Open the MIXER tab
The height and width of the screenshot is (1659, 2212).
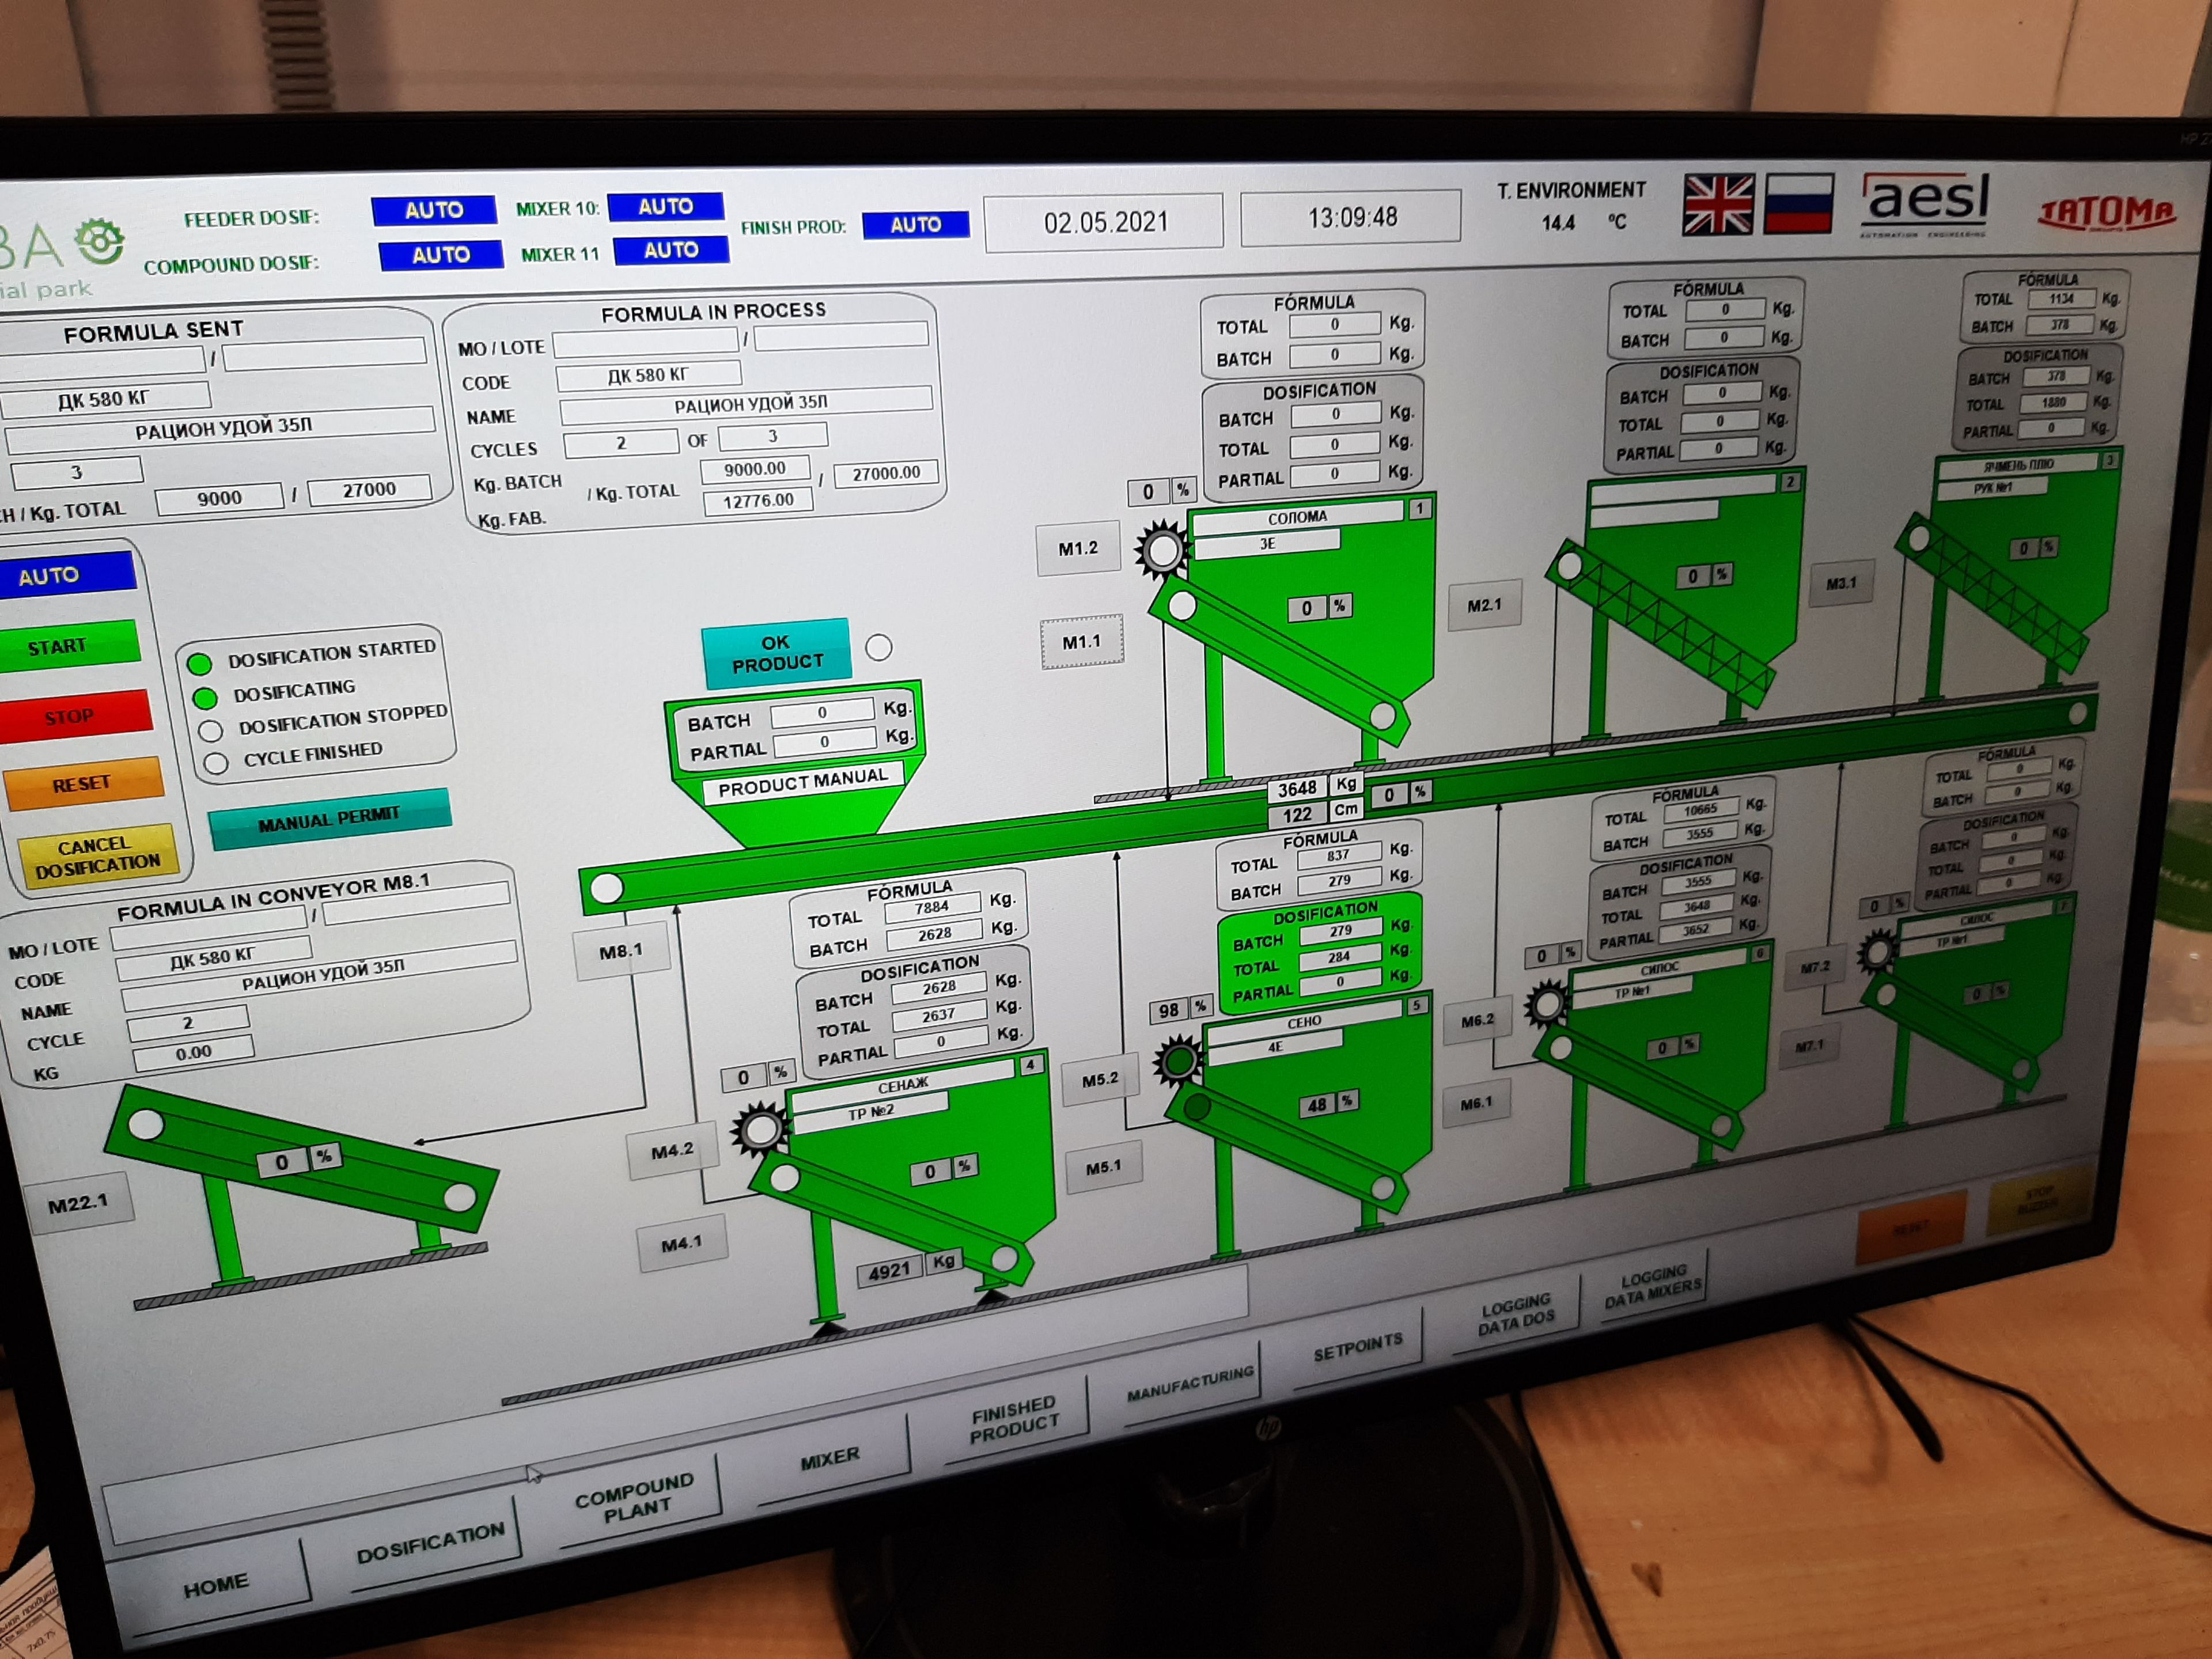[x=830, y=1458]
